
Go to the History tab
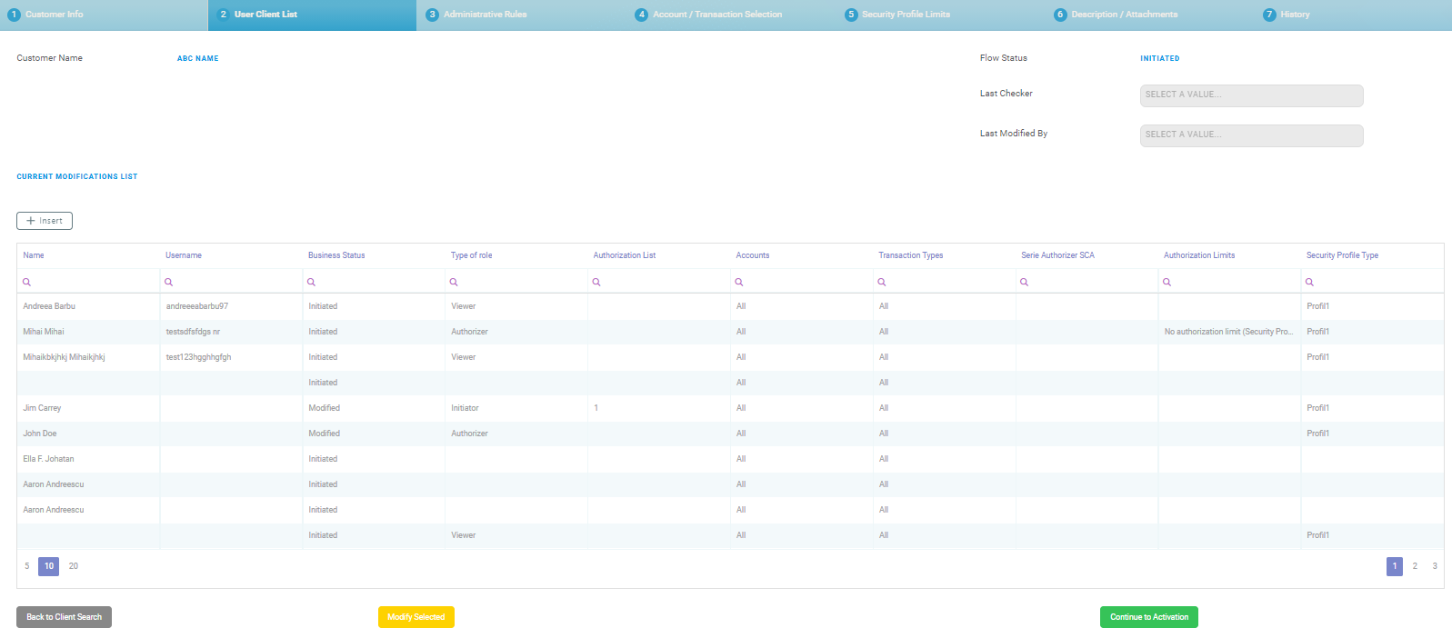coord(1294,15)
